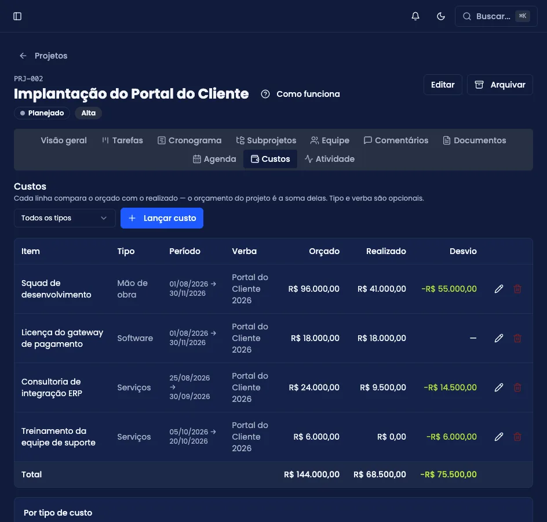Go back to Projetos
The height and width of the screenshot is (522, 547).
(x=43, y=56)
